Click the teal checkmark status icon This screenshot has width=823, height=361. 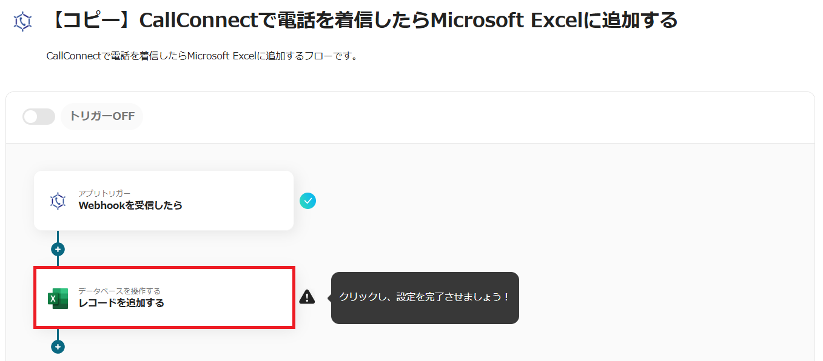[x=308, y=200]
